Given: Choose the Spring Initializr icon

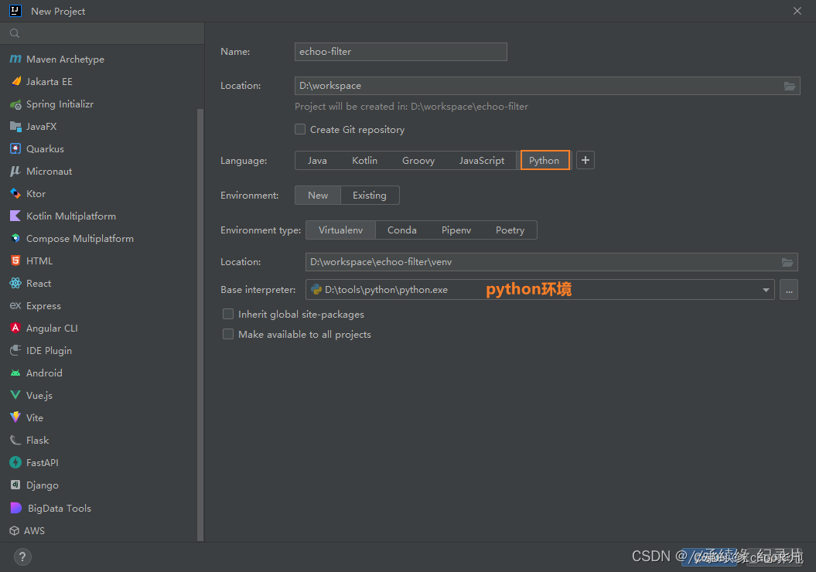Looking at the screenshot, I should (x=15, y=104).
